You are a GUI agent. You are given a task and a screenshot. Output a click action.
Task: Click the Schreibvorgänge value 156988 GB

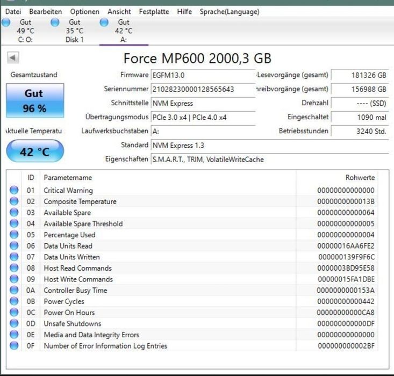coord(360,89)
